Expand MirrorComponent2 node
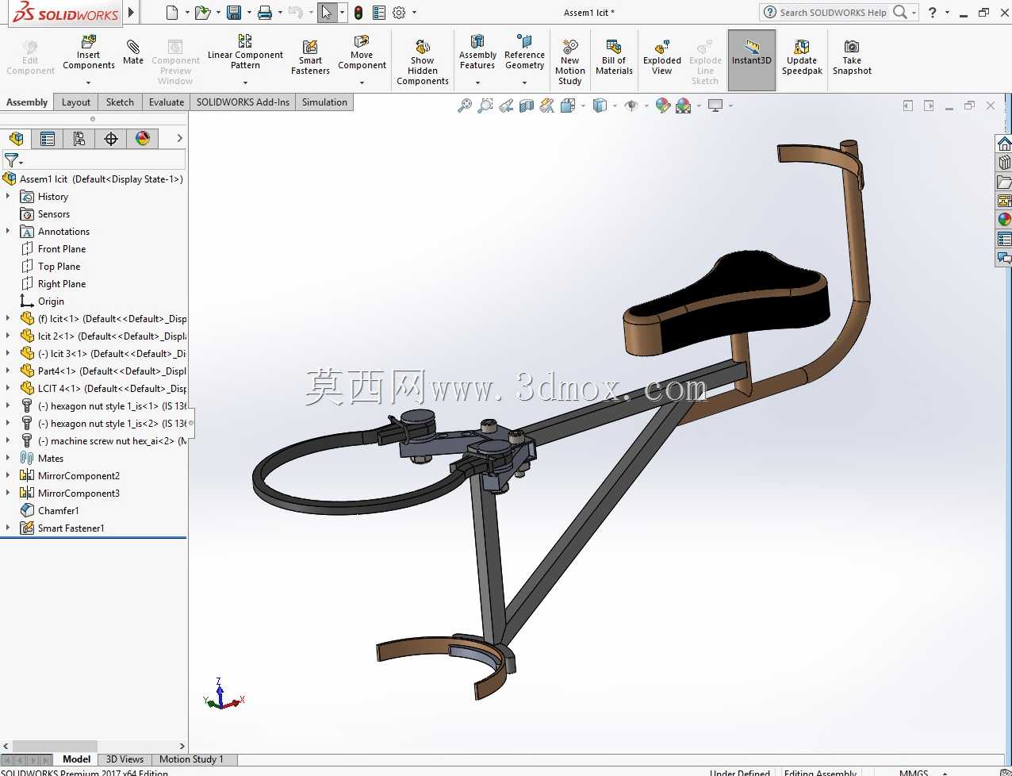 coord(8,475)
